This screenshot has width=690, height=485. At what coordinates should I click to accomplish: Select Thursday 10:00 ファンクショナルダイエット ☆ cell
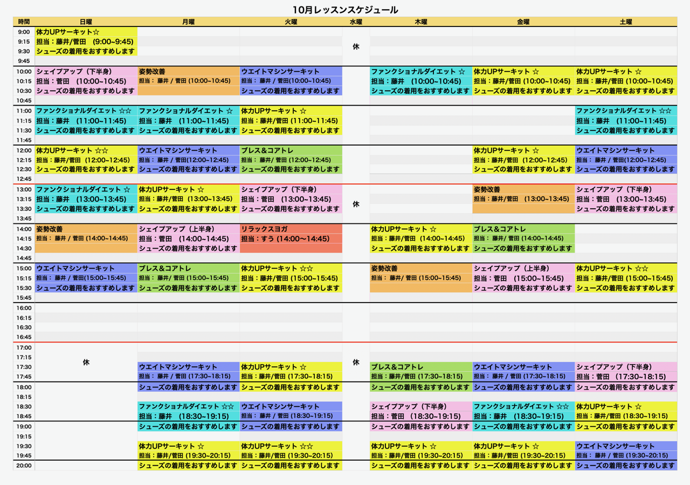click(x=421, y=71)
